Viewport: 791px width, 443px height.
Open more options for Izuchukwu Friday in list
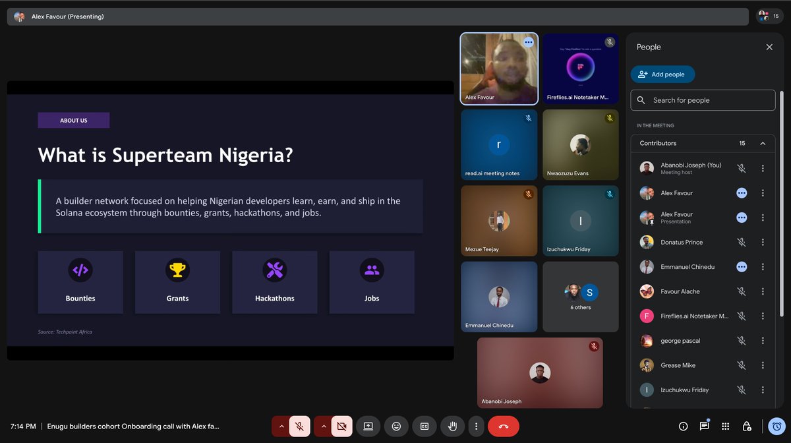tap(763, 390)
